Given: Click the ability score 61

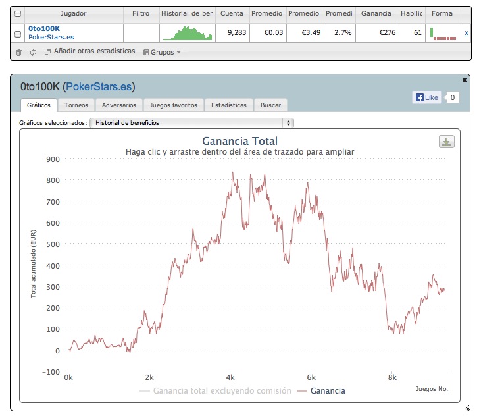Looking at the screenshot, I should click(418, 32).
